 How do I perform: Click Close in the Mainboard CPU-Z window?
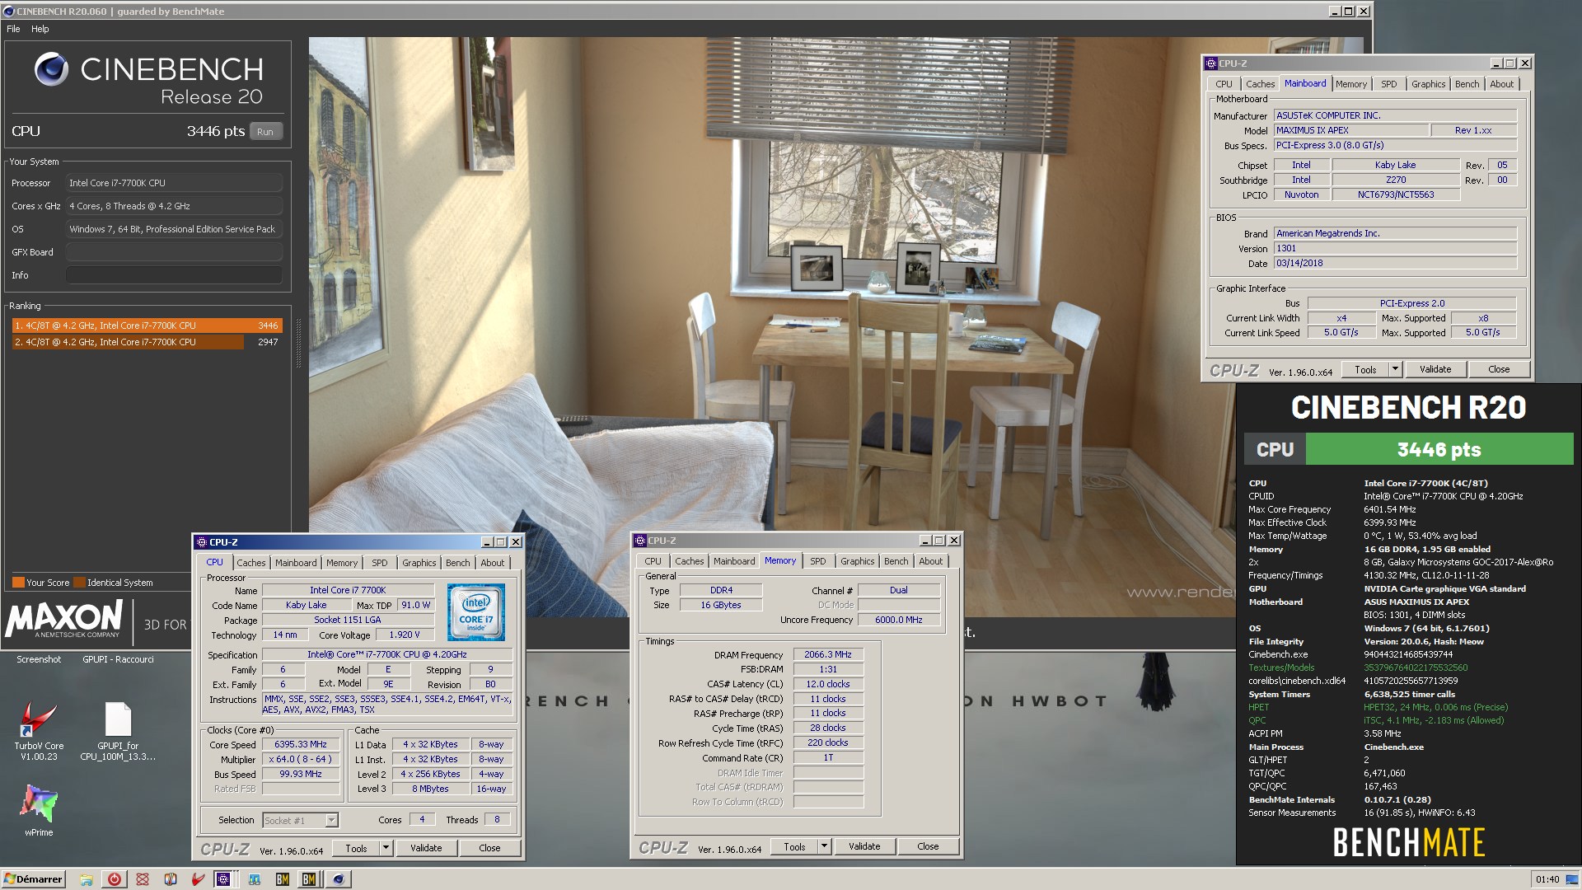(1499, 369)
